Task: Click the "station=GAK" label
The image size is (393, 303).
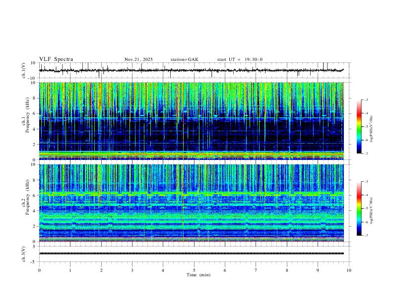Action: [x=185, y=59]
